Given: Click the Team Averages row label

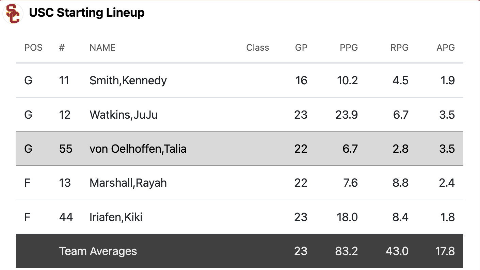Looking at the screenshot, I should [x=98, y=251].
